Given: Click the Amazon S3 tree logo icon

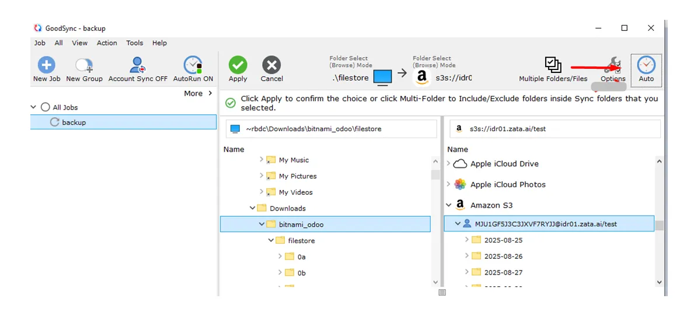Looking at the screenshot, I should point(460,205).
